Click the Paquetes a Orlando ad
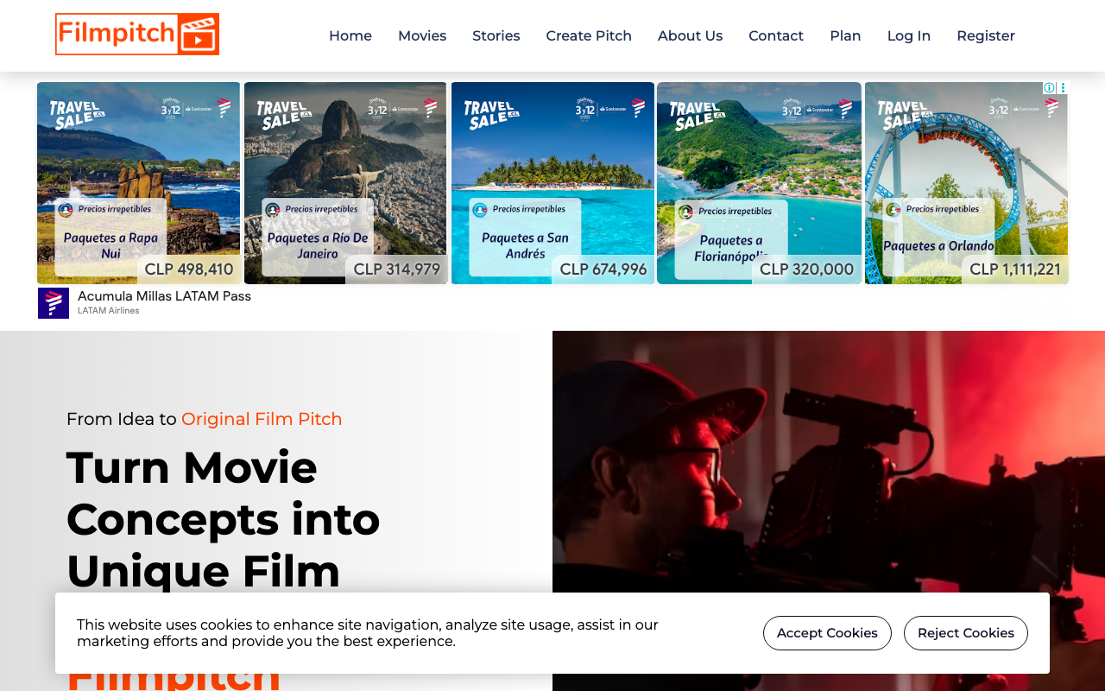 [966, 183]
